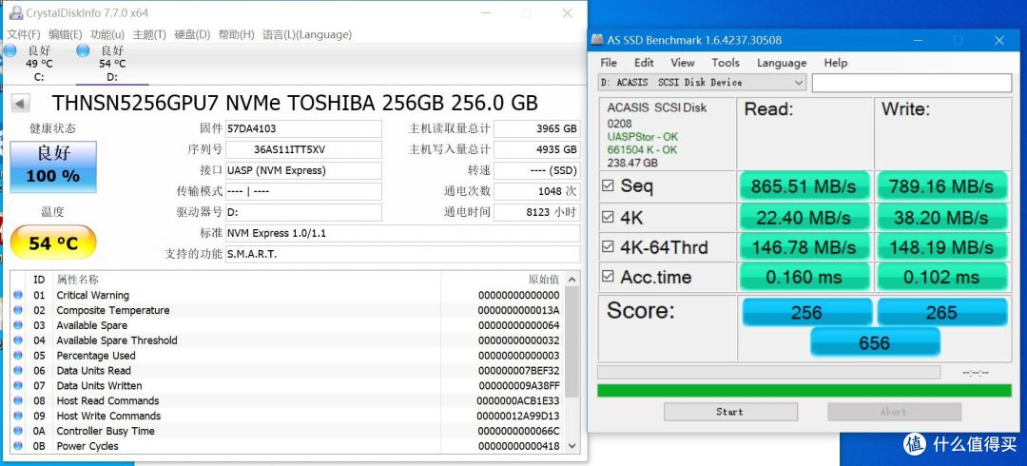Image resolution: width=1027 pixels, height=466 pixels.
Task: Click the Abort button
Action: 893,412
